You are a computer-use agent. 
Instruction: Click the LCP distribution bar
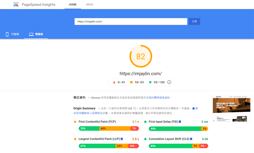click(109, 146)
